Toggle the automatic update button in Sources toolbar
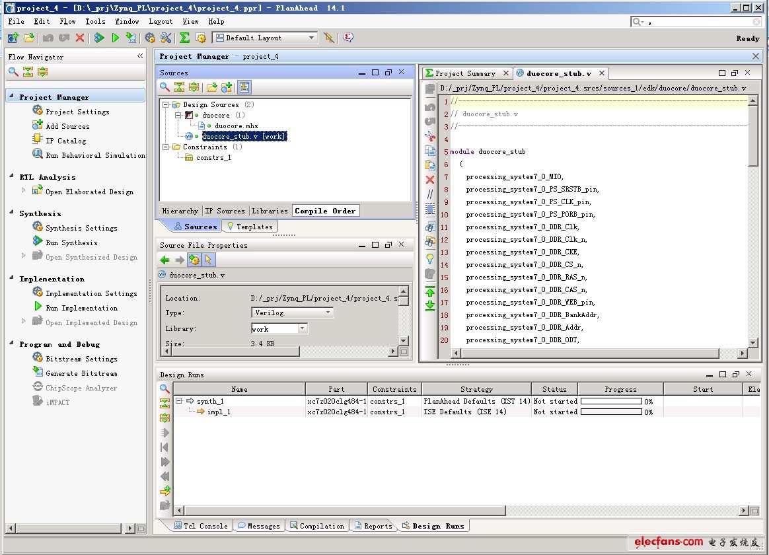 coord(244,87)
